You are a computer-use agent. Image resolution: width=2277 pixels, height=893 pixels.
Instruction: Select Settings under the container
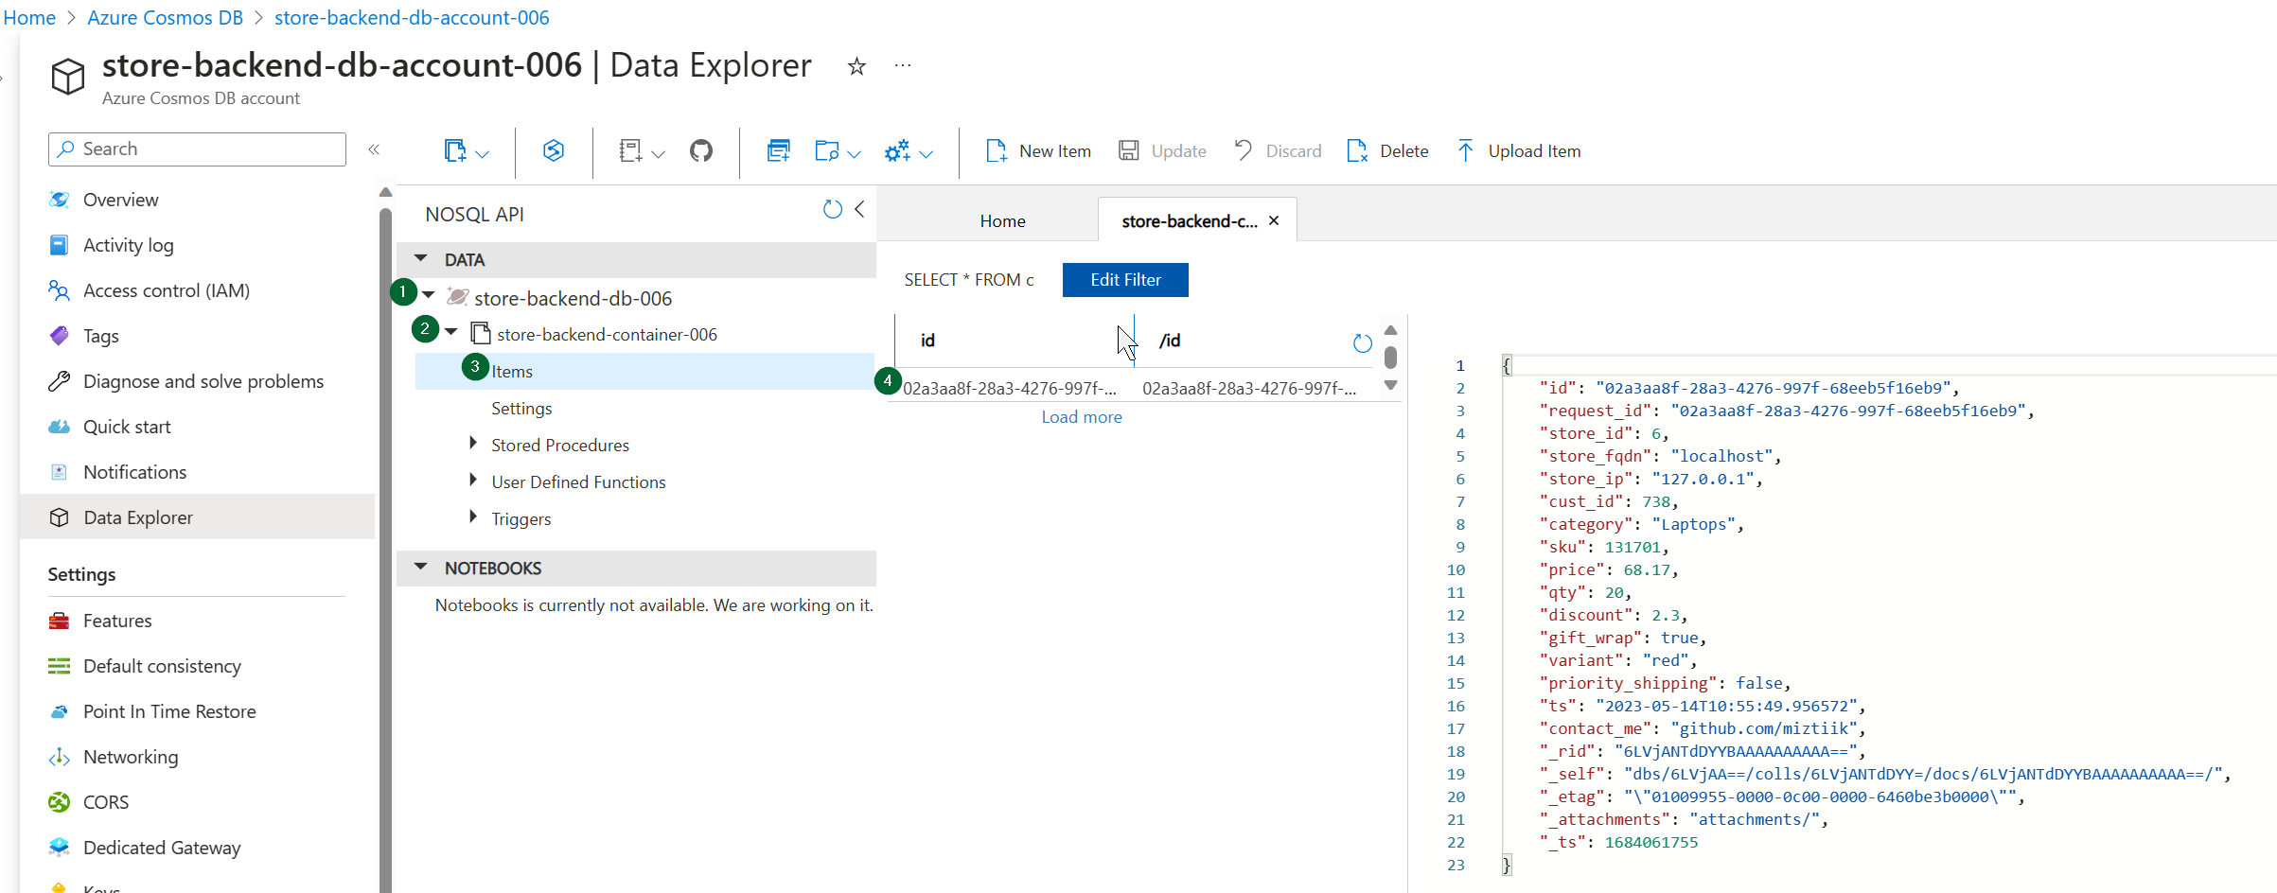pos(521,408)
